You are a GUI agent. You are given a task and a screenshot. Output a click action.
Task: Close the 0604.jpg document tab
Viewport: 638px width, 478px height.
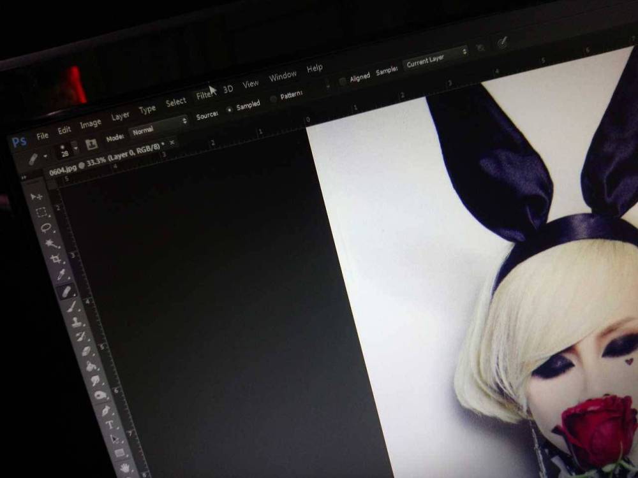(x=172, y=142)
